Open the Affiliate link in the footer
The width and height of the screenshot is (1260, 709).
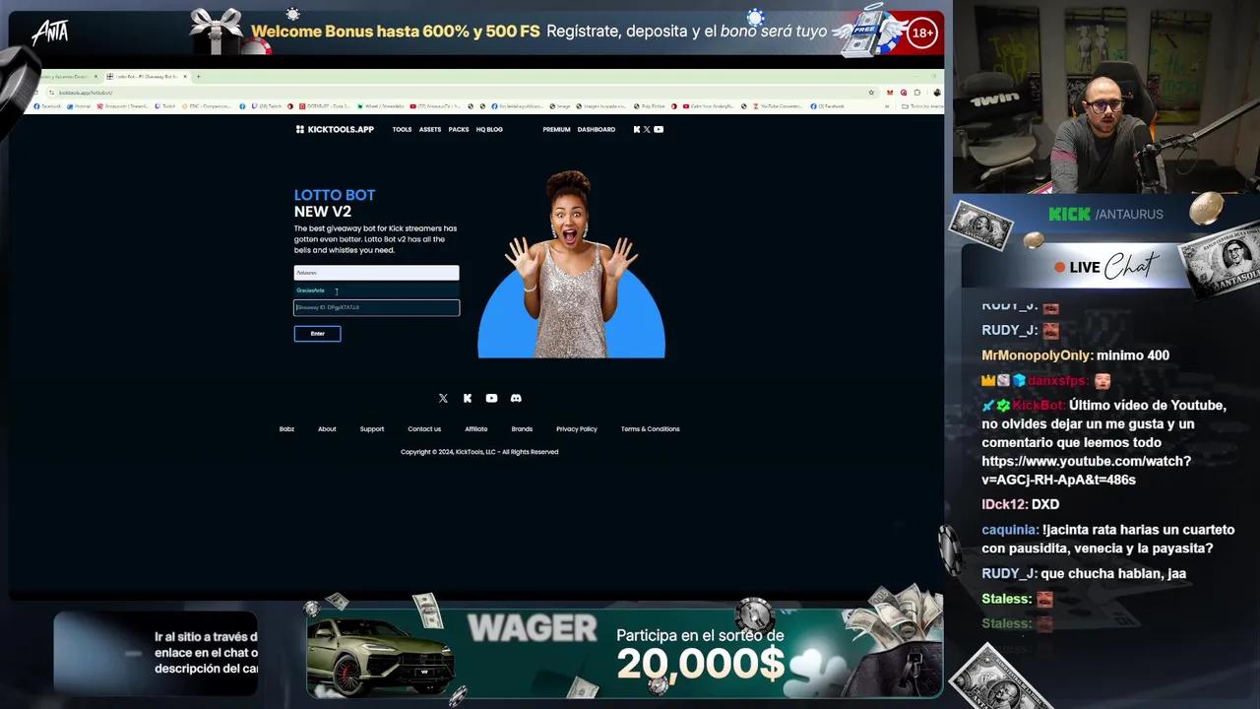point(476,429)
